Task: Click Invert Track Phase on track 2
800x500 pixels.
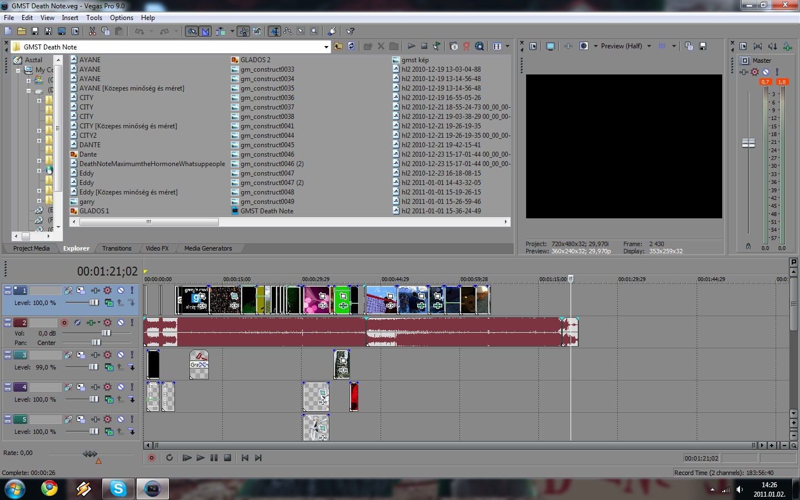Action: coord(77,322)
